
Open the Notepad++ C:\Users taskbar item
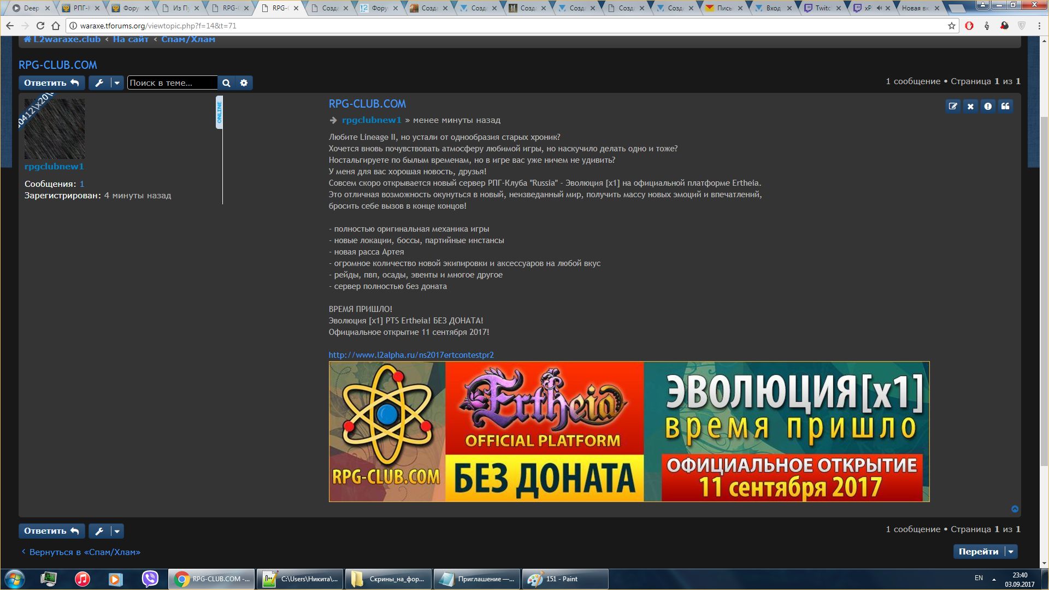tap(300, 579)
